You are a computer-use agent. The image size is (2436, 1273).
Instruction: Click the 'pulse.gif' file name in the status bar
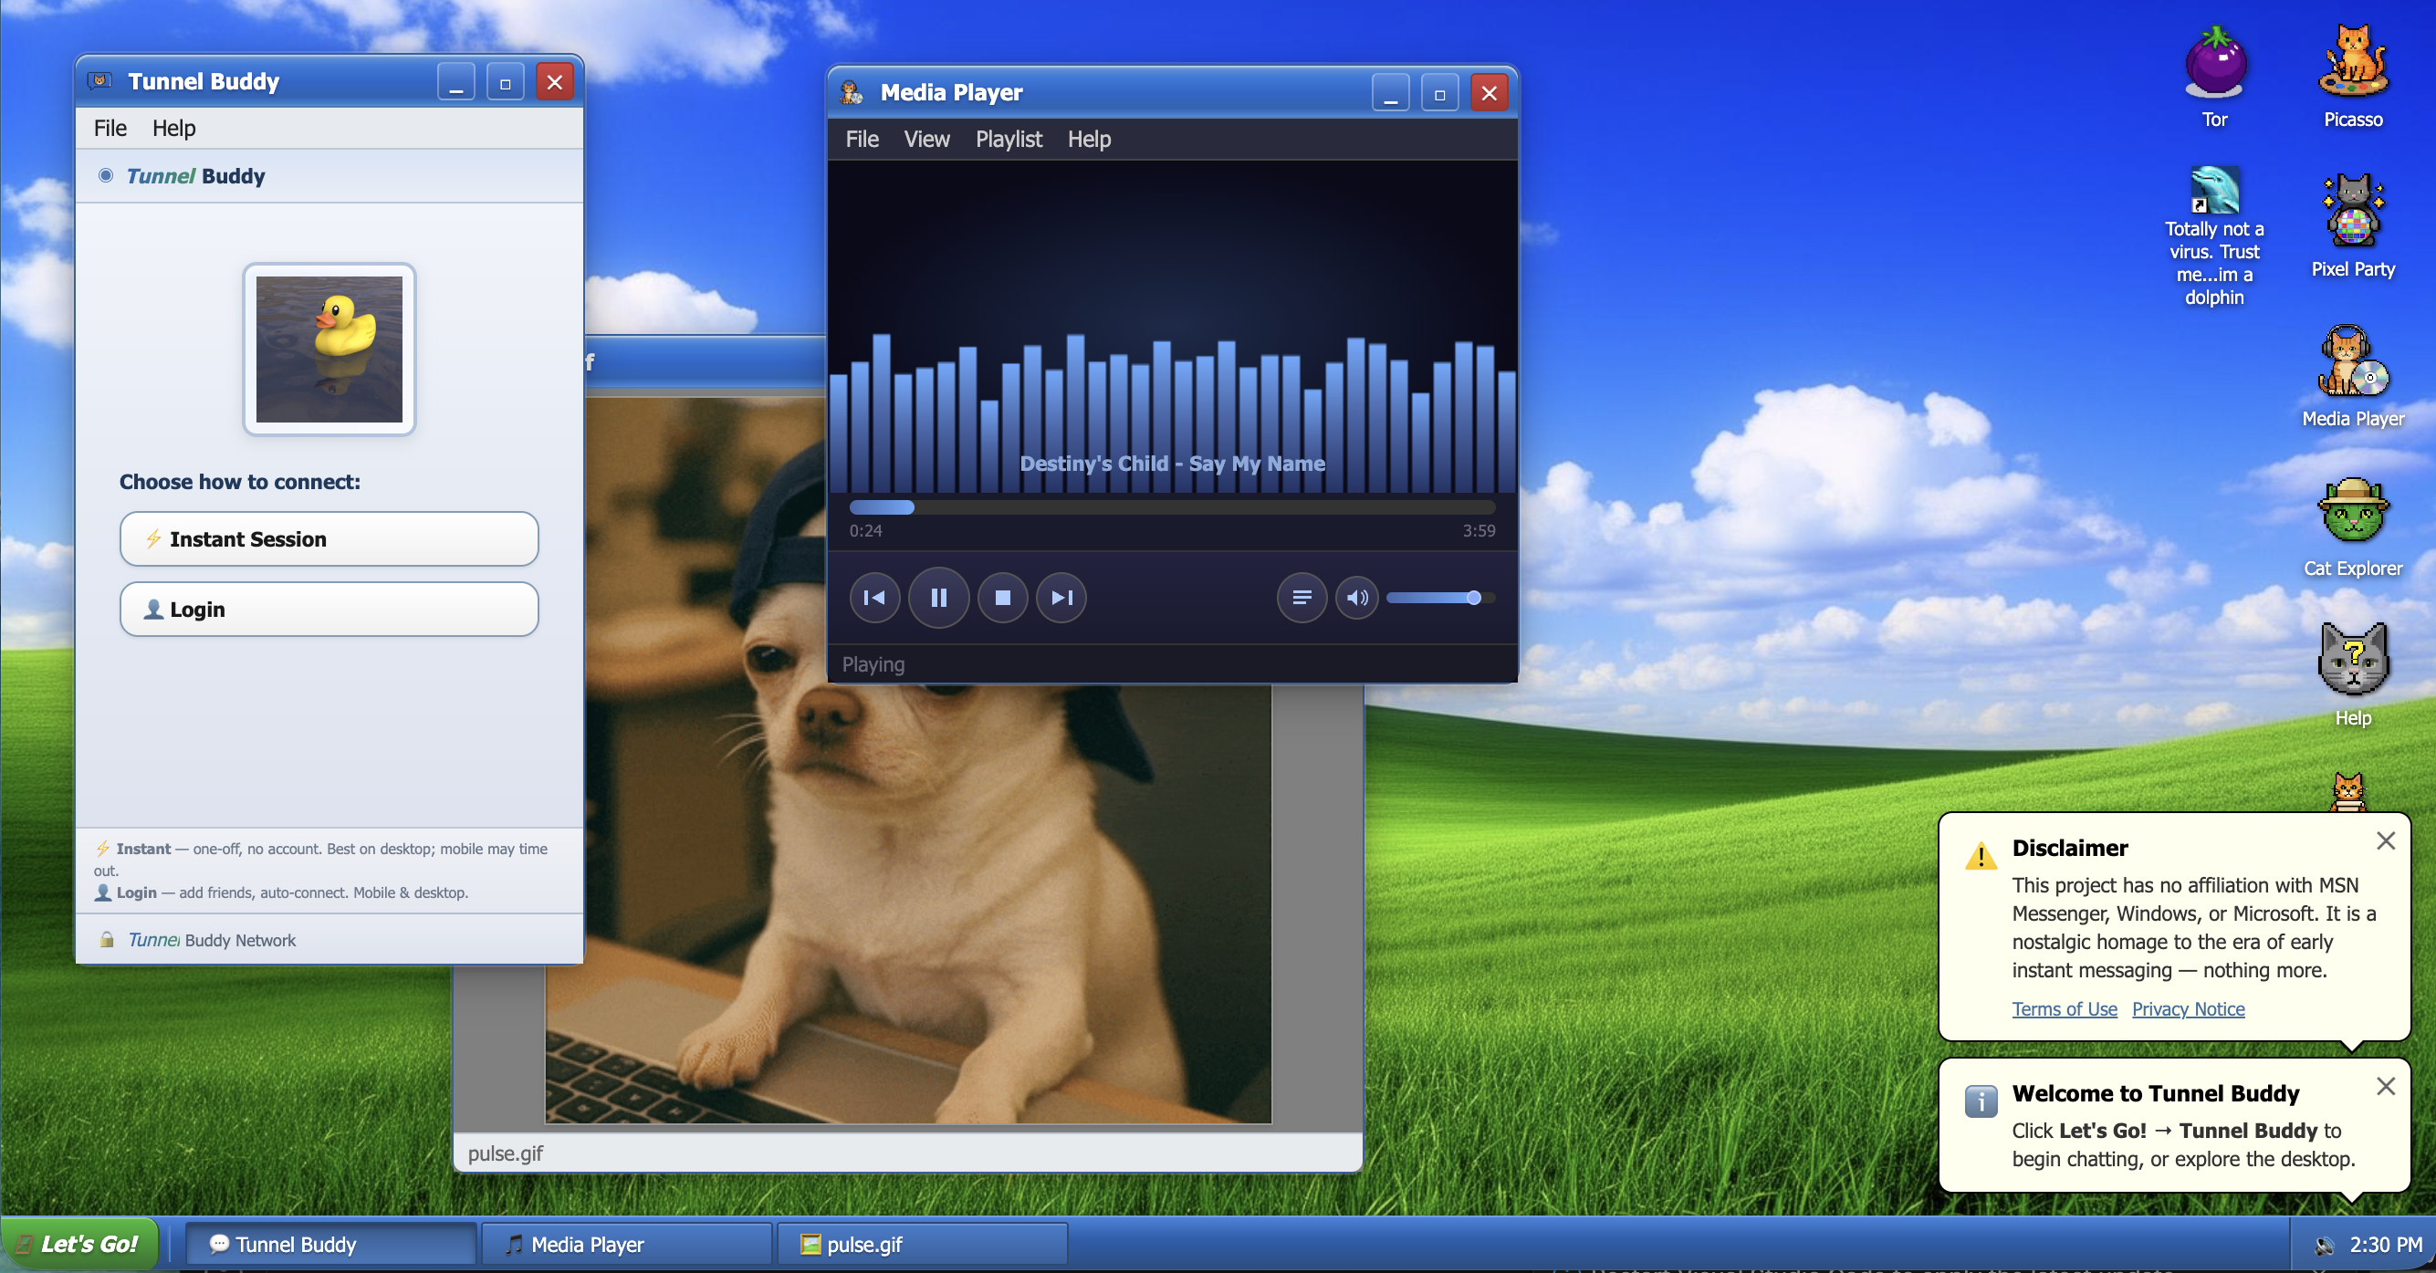click(x=505, y=1153)
